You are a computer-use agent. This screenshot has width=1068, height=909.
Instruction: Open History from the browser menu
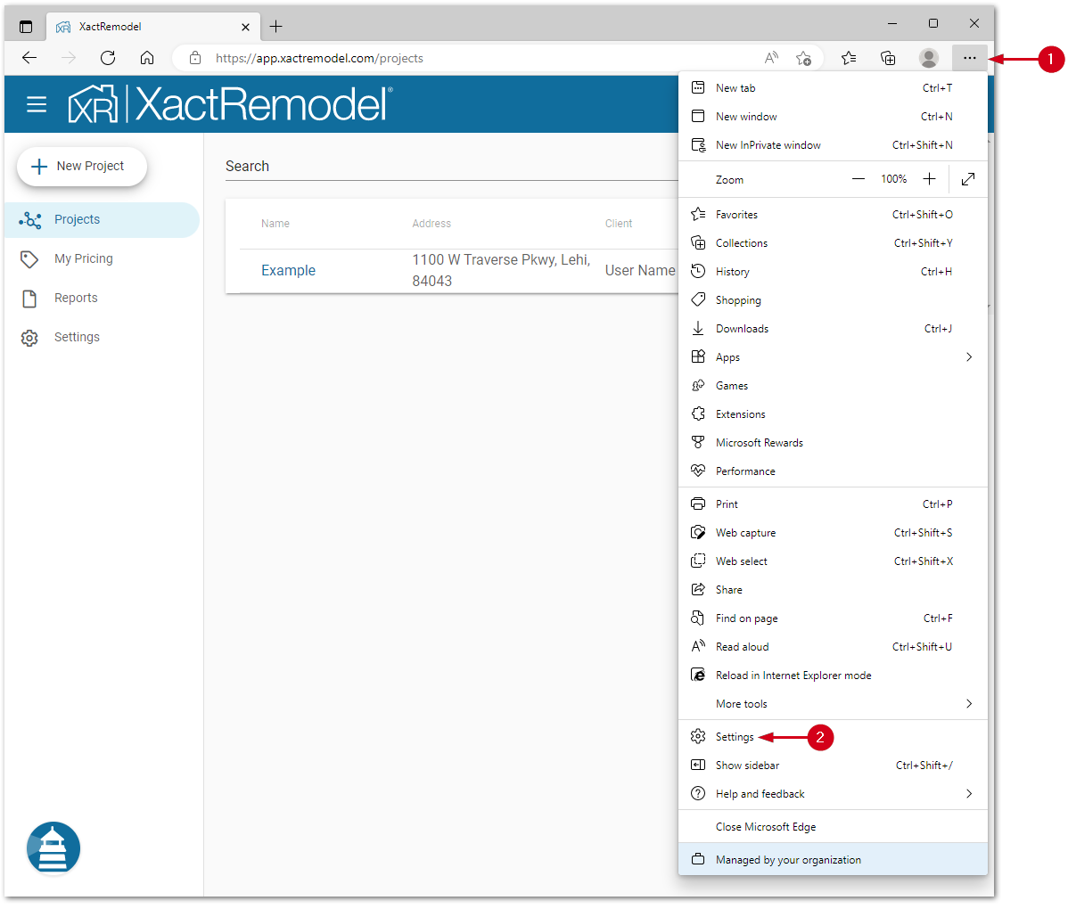click(734, 271)
